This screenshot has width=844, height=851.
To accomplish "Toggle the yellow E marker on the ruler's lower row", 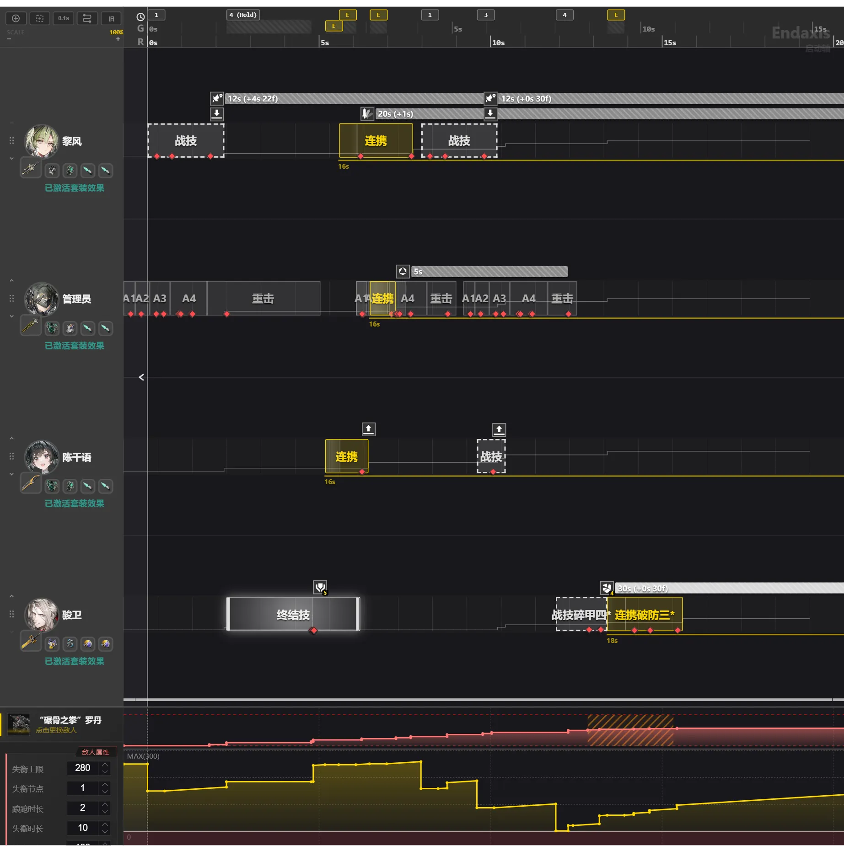I will click(x=333, y=26).
